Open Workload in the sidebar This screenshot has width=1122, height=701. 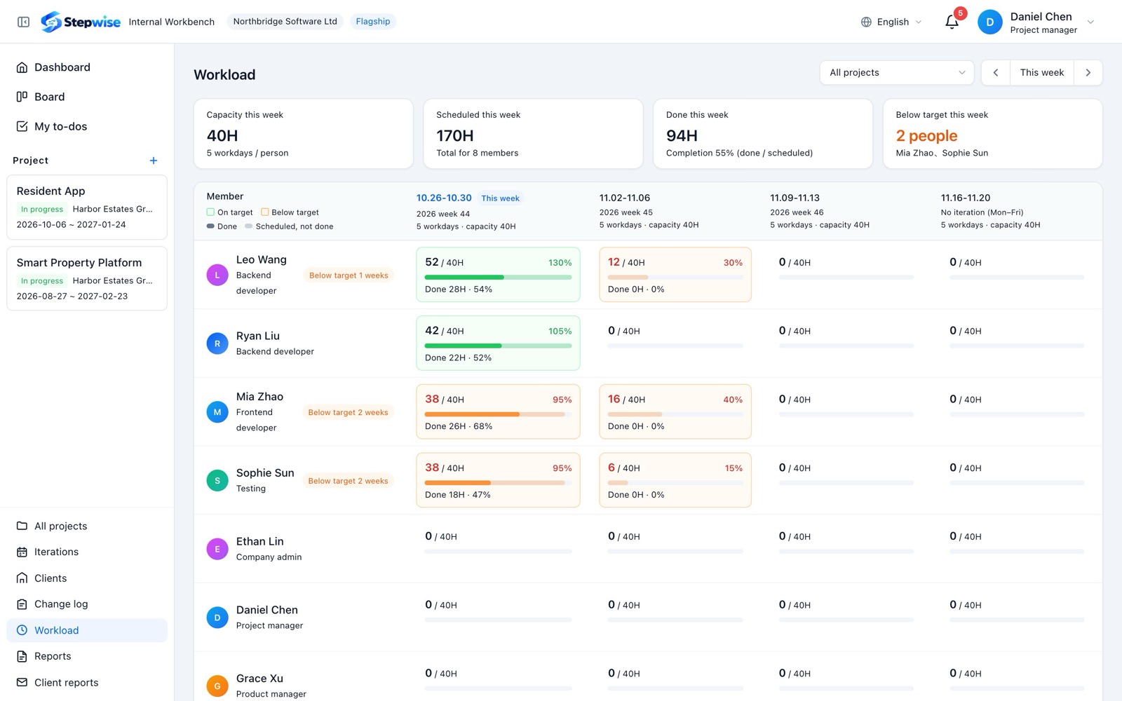[x=87, y=630]
